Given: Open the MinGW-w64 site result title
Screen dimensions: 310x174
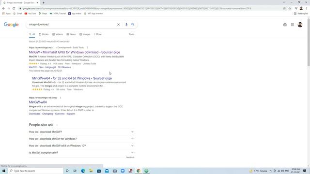Looking at the screenshot, I should point(38,102).
